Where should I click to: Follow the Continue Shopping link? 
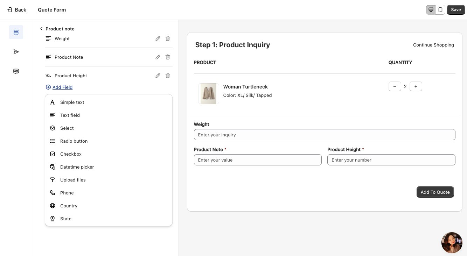tap(433, 45)
